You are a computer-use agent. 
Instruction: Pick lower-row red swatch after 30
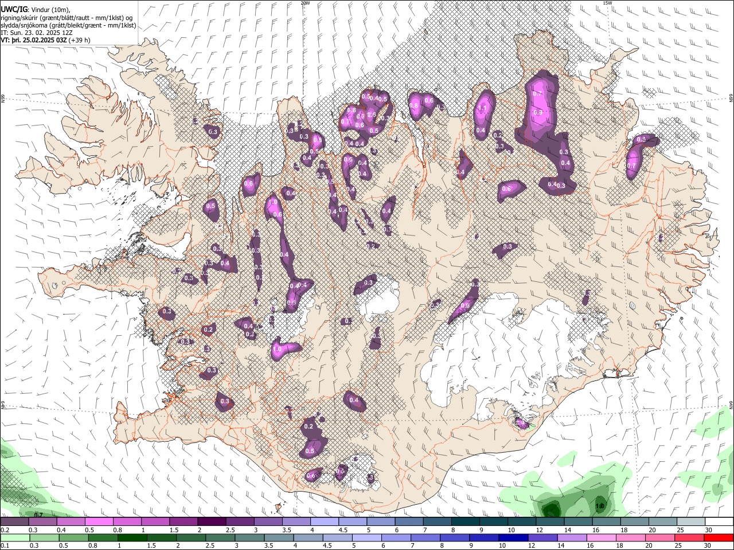pos(719,537)
